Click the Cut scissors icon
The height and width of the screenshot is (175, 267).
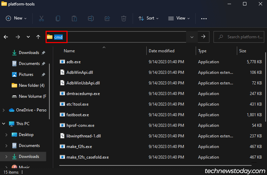41,18
